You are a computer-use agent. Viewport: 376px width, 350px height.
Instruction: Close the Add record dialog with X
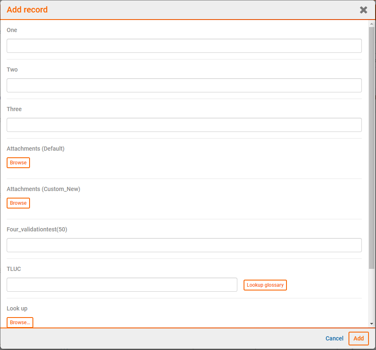pyautogui.click(x=364, y=10)
